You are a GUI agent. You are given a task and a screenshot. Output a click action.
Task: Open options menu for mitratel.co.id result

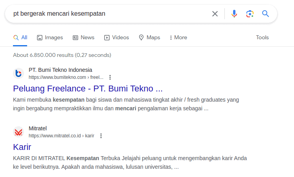tap(101, 136)
